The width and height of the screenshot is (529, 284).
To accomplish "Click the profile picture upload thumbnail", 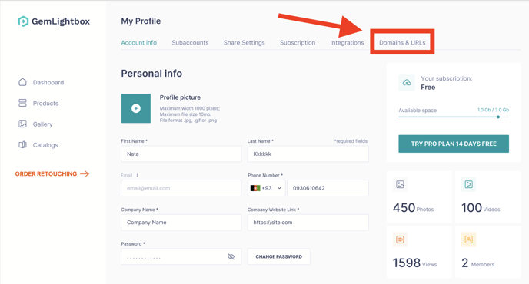I will click(x=136, y=108).
